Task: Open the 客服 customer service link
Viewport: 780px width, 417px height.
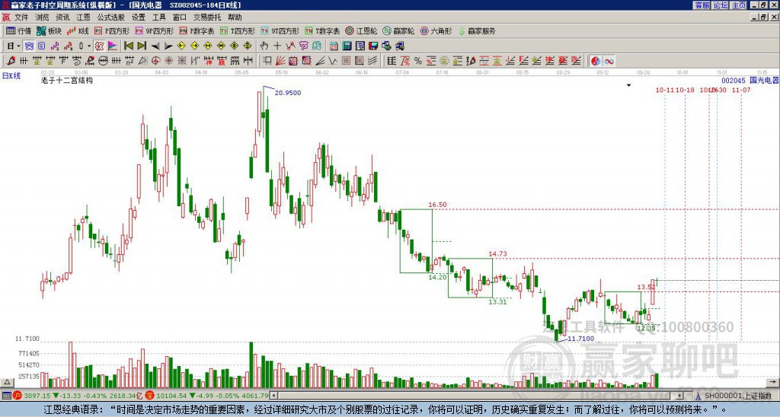Action: click(x=702, y=5)
